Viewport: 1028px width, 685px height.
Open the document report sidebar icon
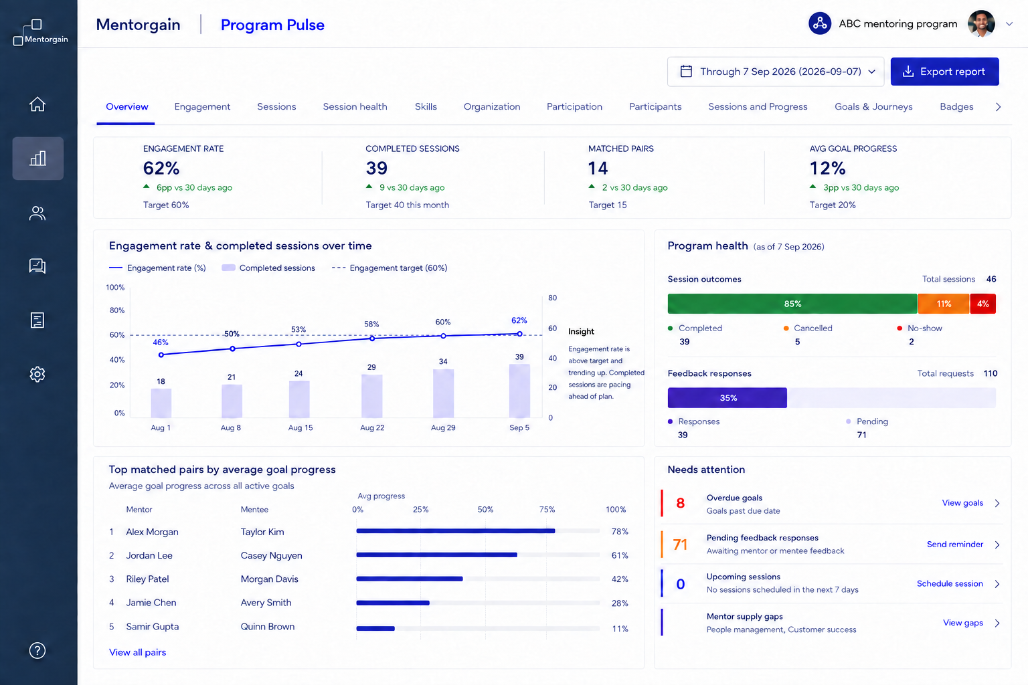coord(37,320)
